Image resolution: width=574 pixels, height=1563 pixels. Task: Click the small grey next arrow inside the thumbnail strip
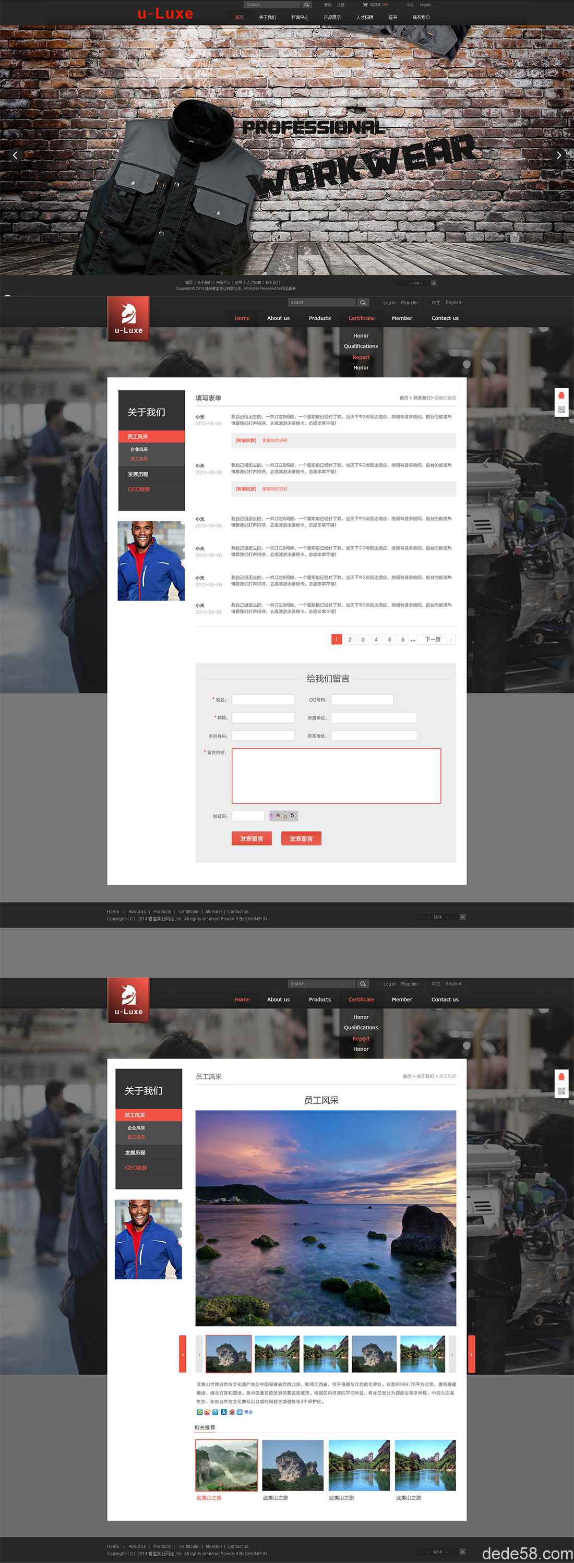[x=452, y=1354]
